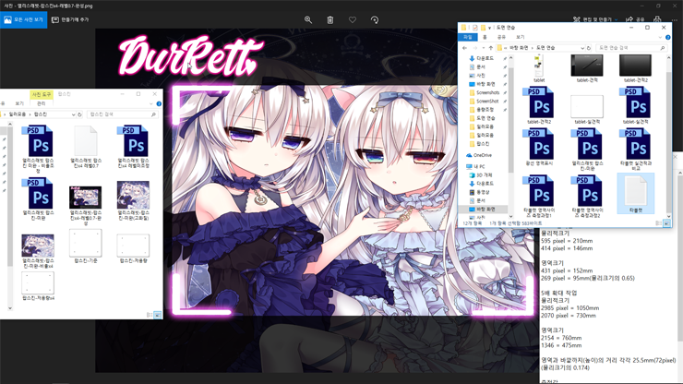Click 만들기에 추가 in Photos toolbar
Screen dimensions: 683x384
click(x=70, y=20)
